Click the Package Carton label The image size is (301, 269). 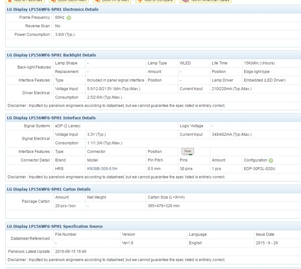(37, 201)
